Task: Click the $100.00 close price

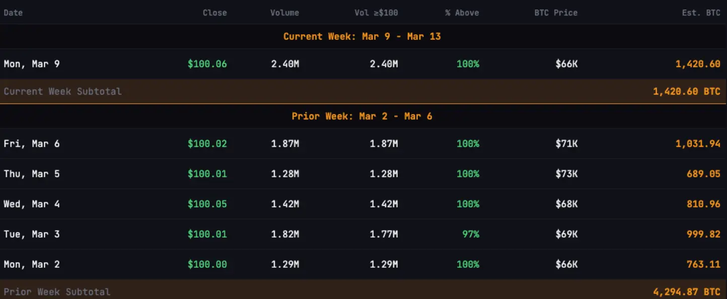Action: tap(207, 264)
